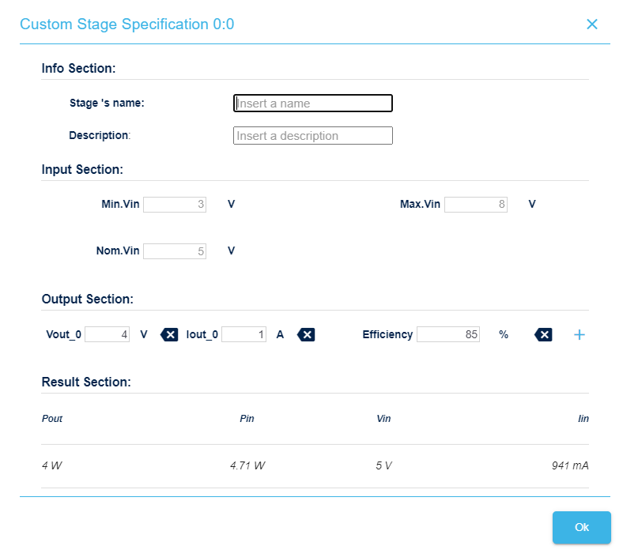Click the Stage's name input field
623x550 pixels.
coord(313,104)
